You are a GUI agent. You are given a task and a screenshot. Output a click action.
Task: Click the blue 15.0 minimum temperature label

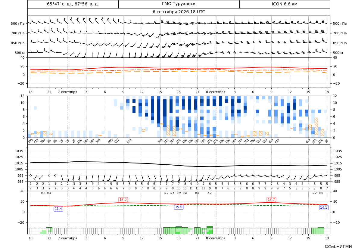coord(179,207)
